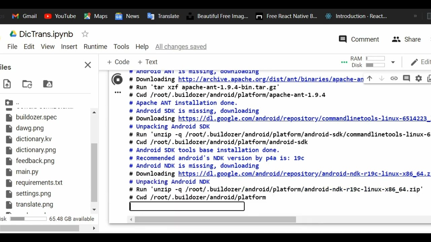Move cell down arrow
The height and width of the screenshot is (242, 431).
coord(382,78)
